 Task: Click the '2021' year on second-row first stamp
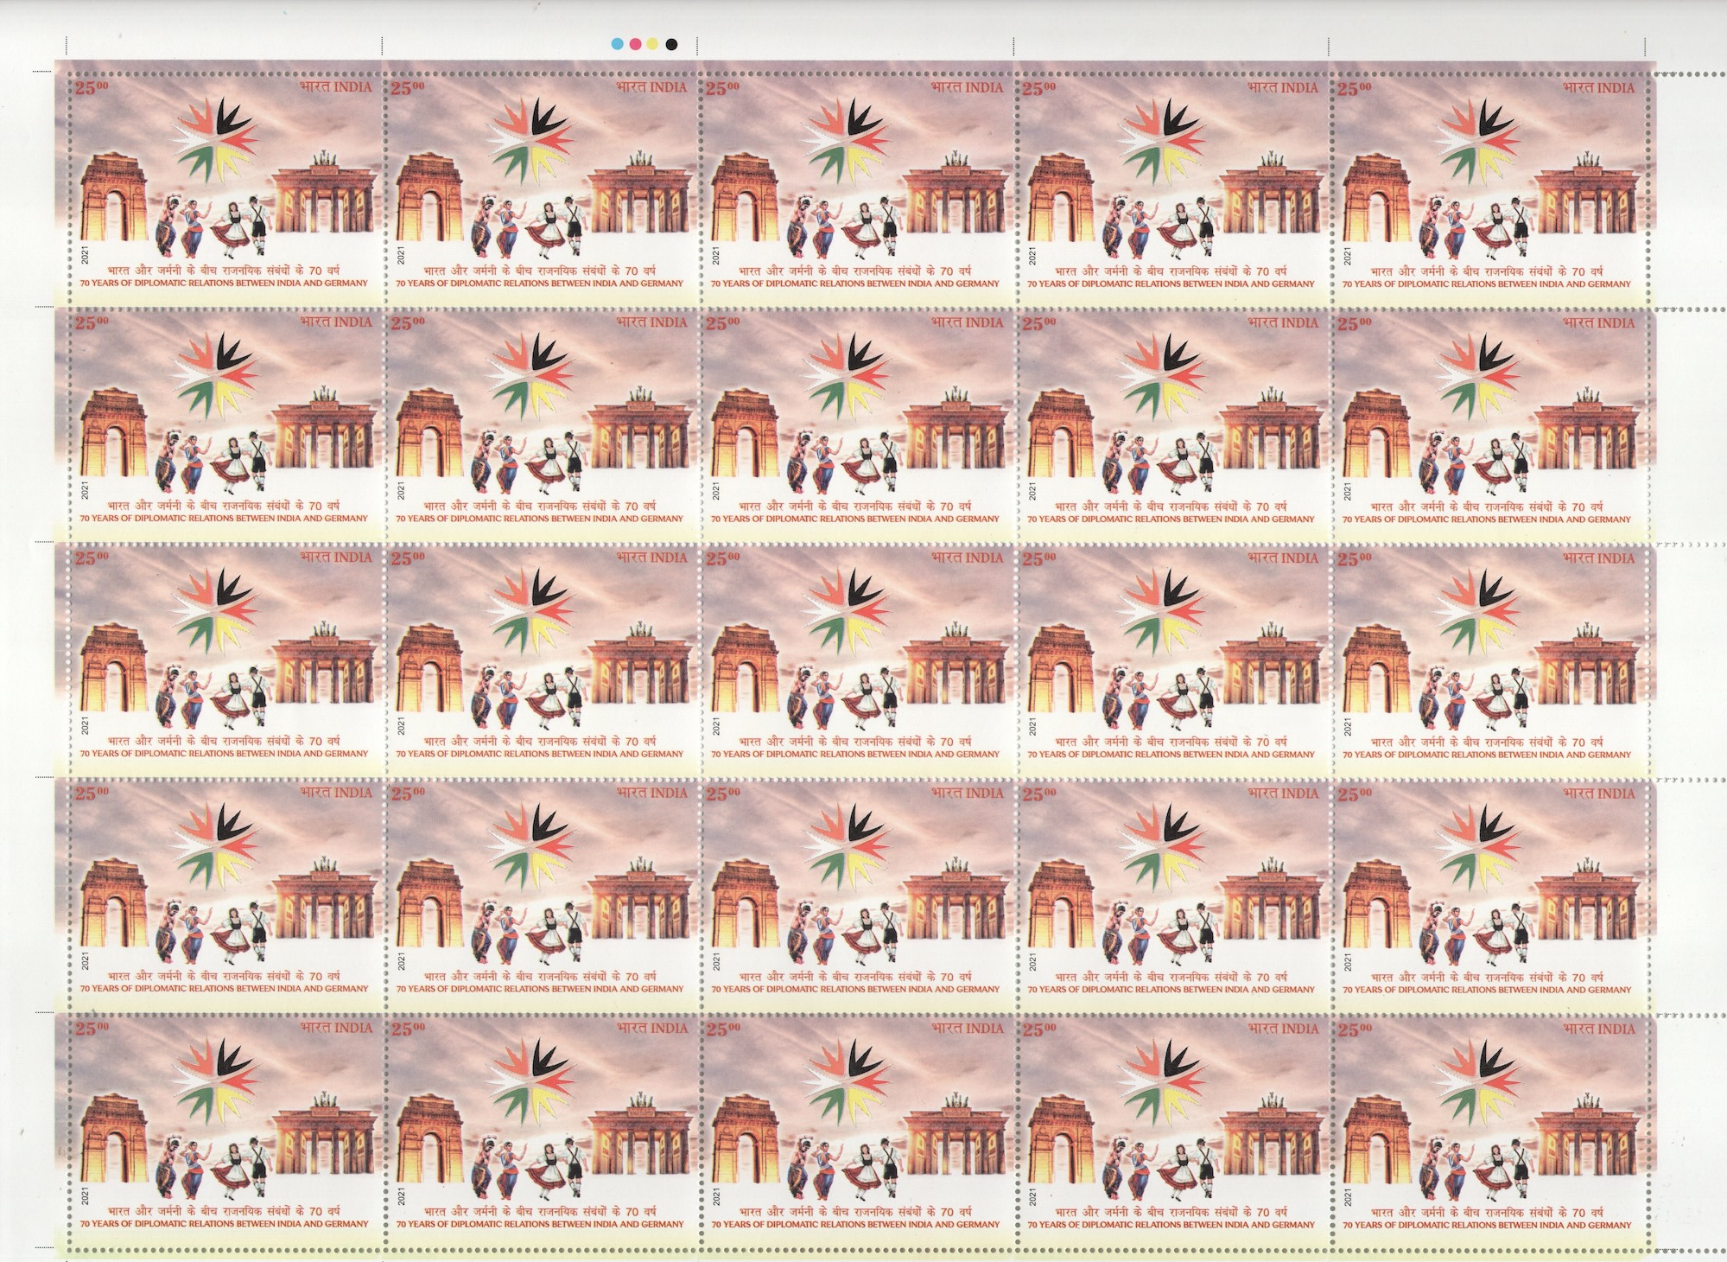[x=85, y=491]
